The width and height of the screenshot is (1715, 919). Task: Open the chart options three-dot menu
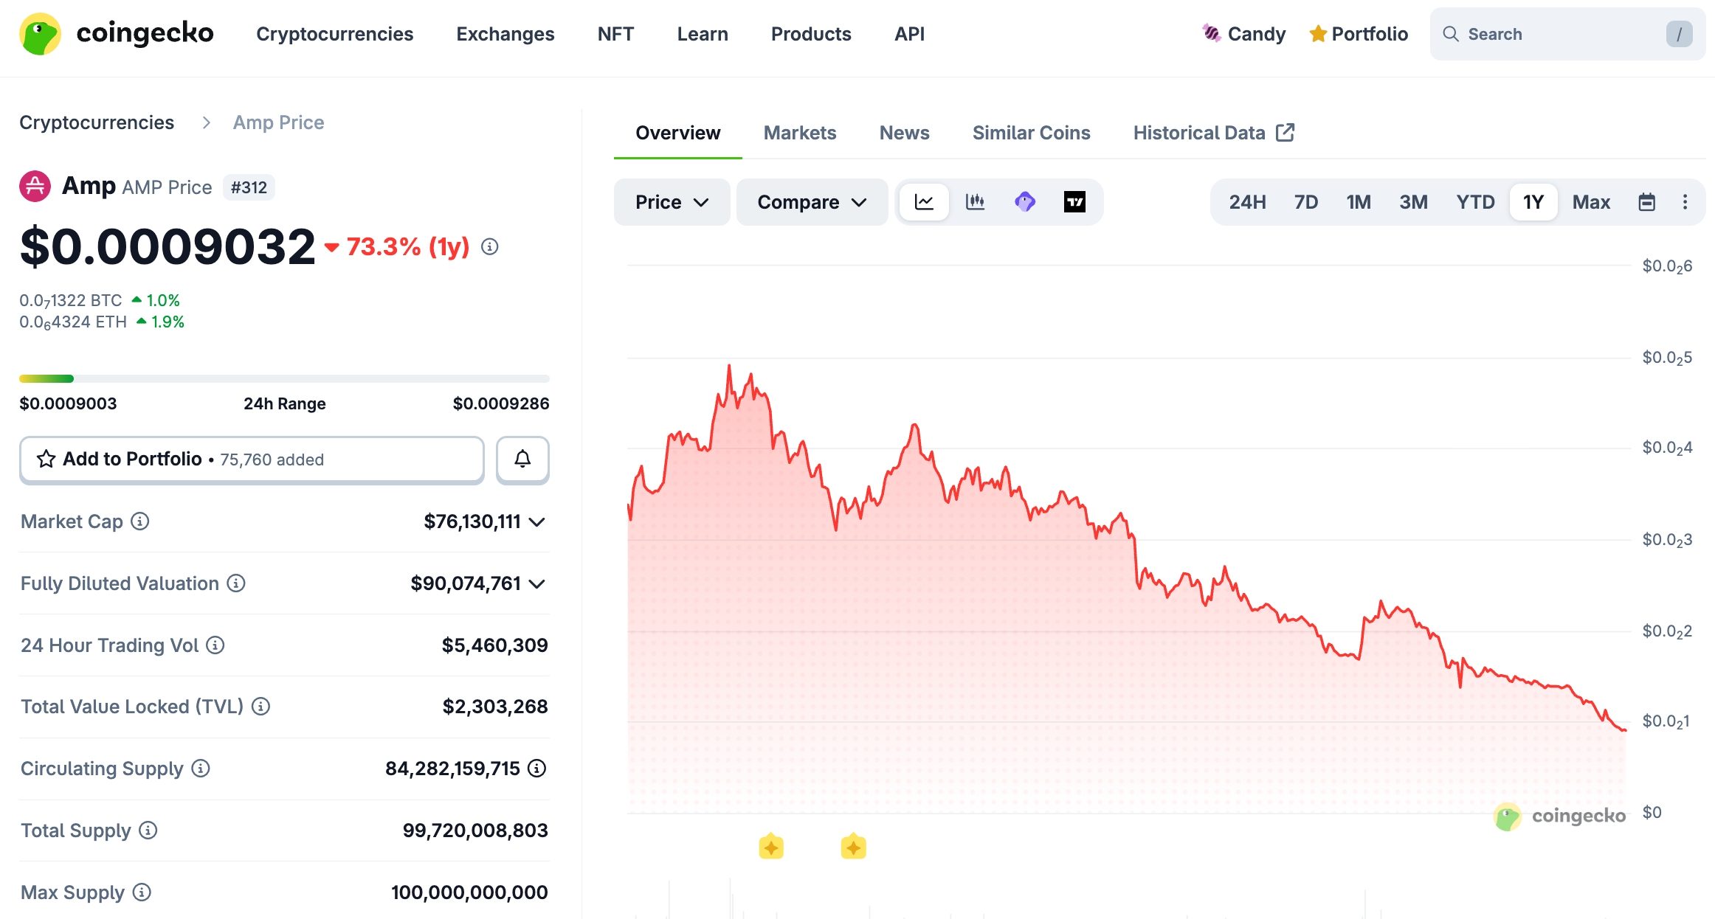coord(1685,201)
